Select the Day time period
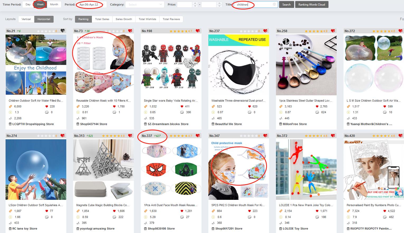404x233 pixels. [28, 4]
